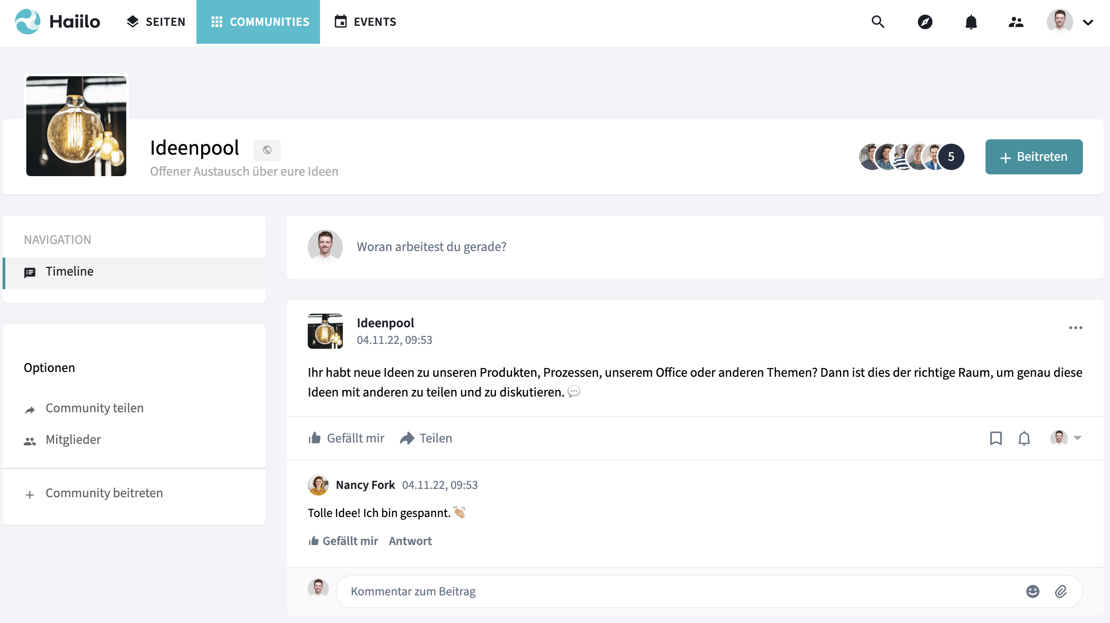Screen dimensions: 1110x623
Task: Click the people directory icon in header
Action: click(1016, 22)
